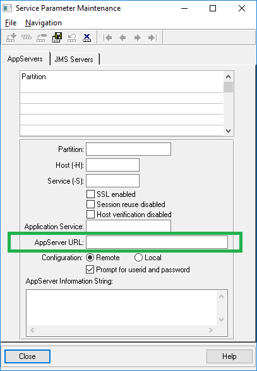Click Information String scroll right arrow
257x371 pixels.
pyautogui.click(x=211, y=330)
